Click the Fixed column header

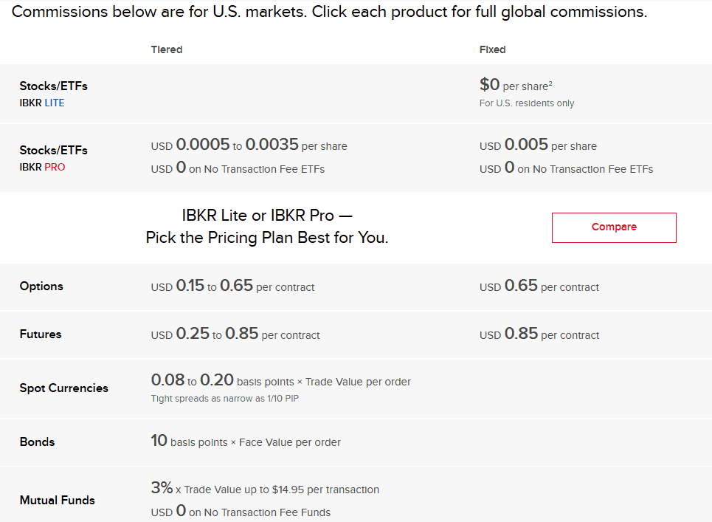pos(493,49)
